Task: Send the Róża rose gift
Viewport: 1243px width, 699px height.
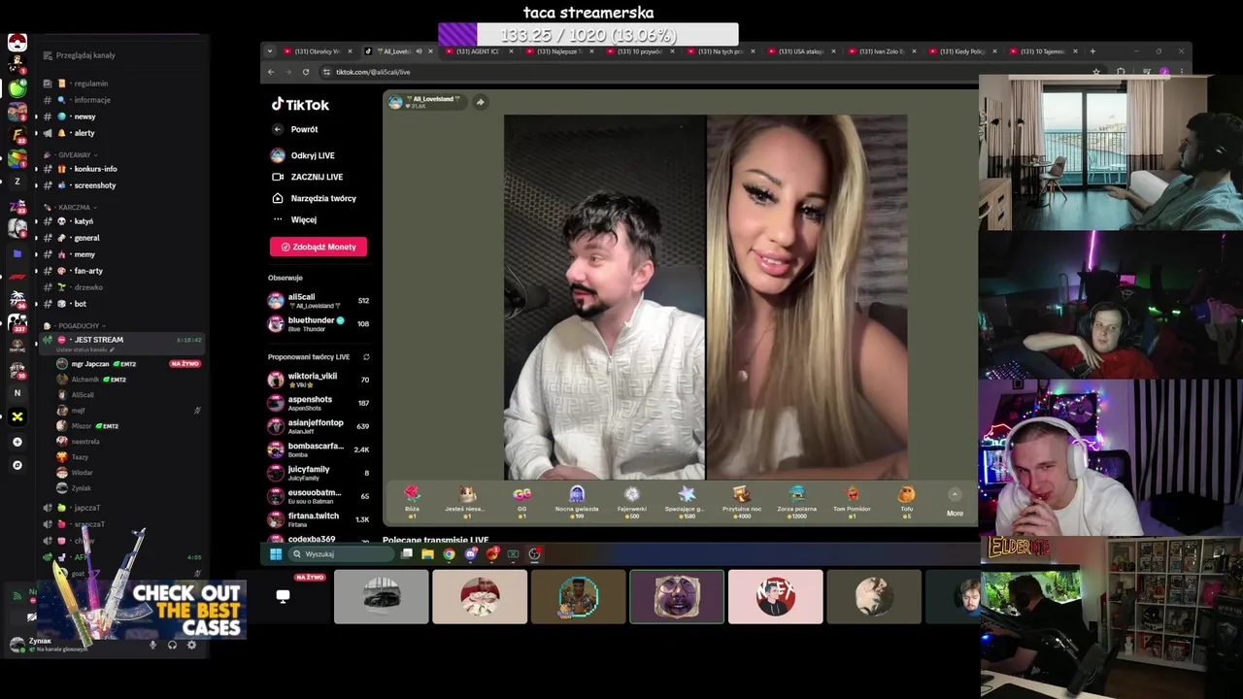Action: coord(412,500)
